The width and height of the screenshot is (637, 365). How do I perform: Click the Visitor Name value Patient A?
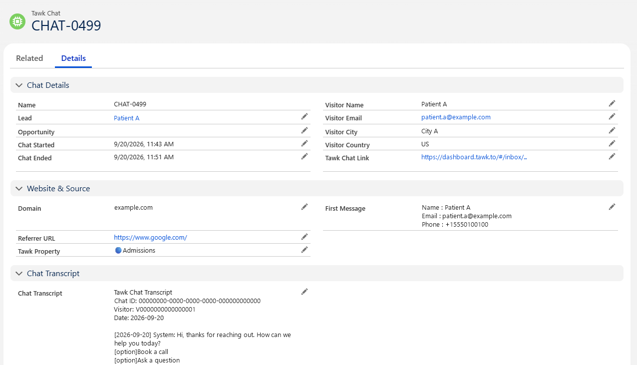(434, 104)
